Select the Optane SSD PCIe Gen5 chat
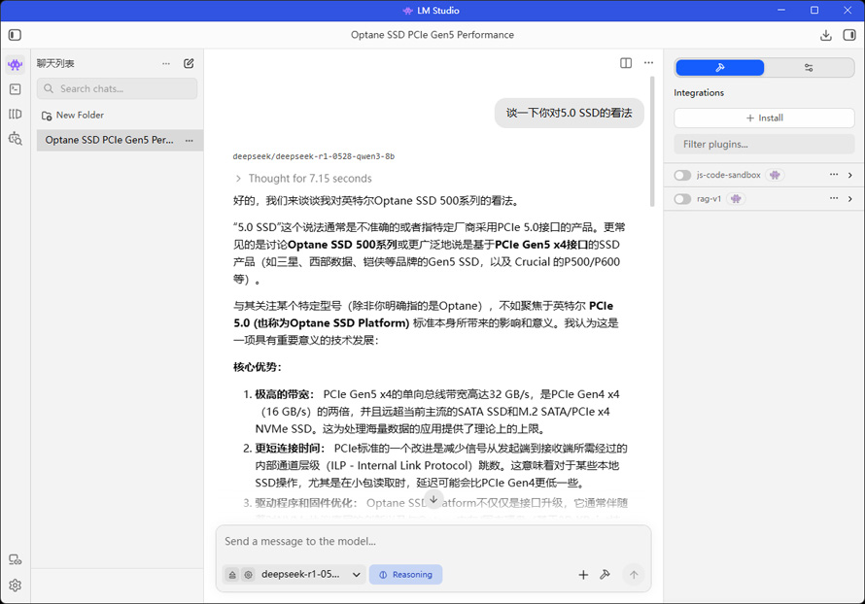Viewport: 865px width, 604px height. (x=109, y=140)
